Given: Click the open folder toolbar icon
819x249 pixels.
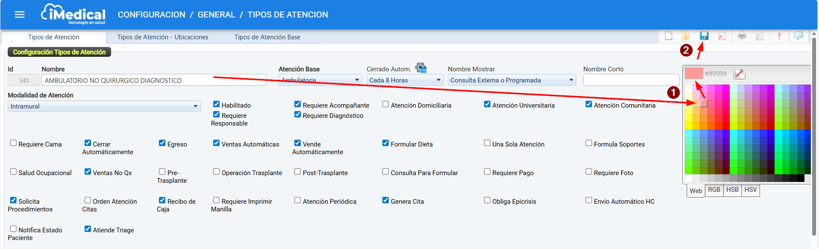Looking at the screenshot, I should click(685, 36).
